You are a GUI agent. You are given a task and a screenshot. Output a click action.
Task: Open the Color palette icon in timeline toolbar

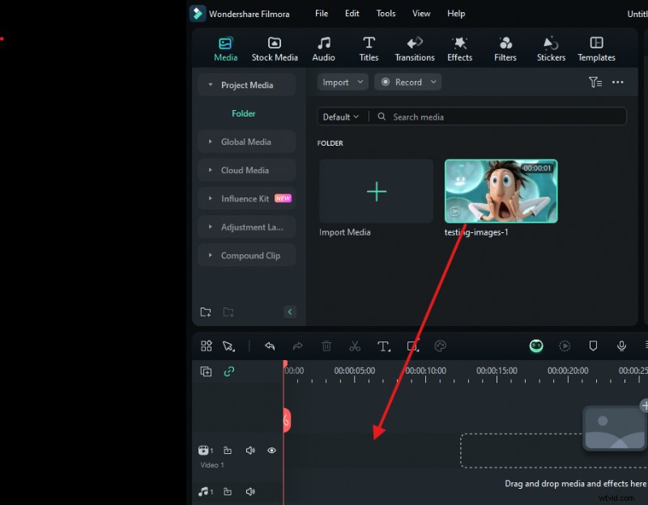[440, 346]
